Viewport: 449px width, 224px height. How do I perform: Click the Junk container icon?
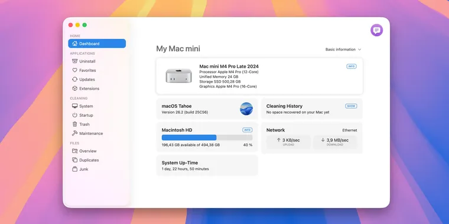(x=75, y=169)
